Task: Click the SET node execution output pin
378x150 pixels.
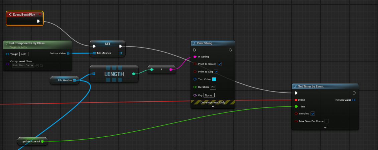Action: click(x=121, y=46)
